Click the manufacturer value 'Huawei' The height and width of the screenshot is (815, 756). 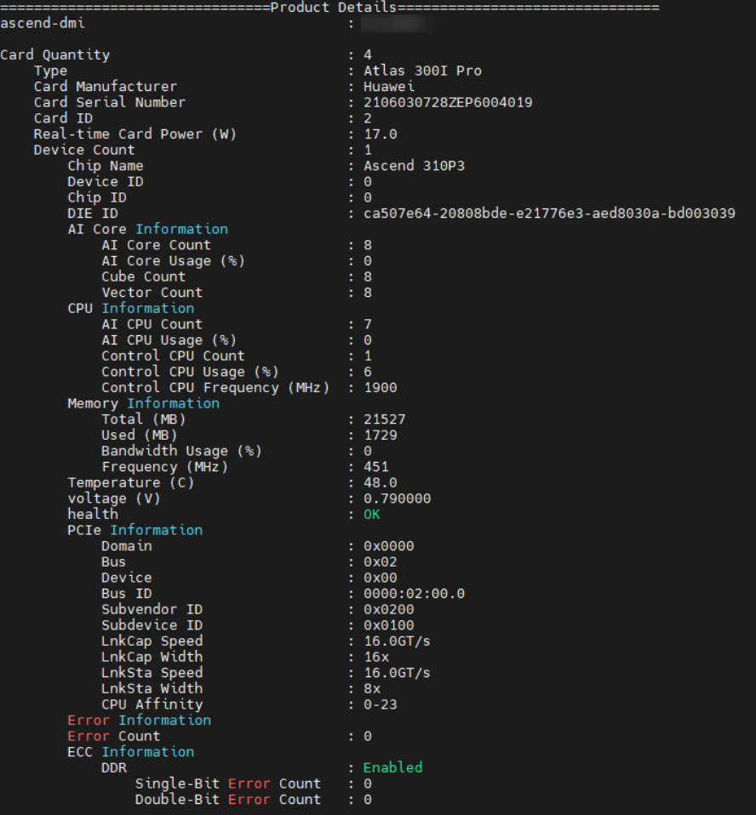[389, 86]
